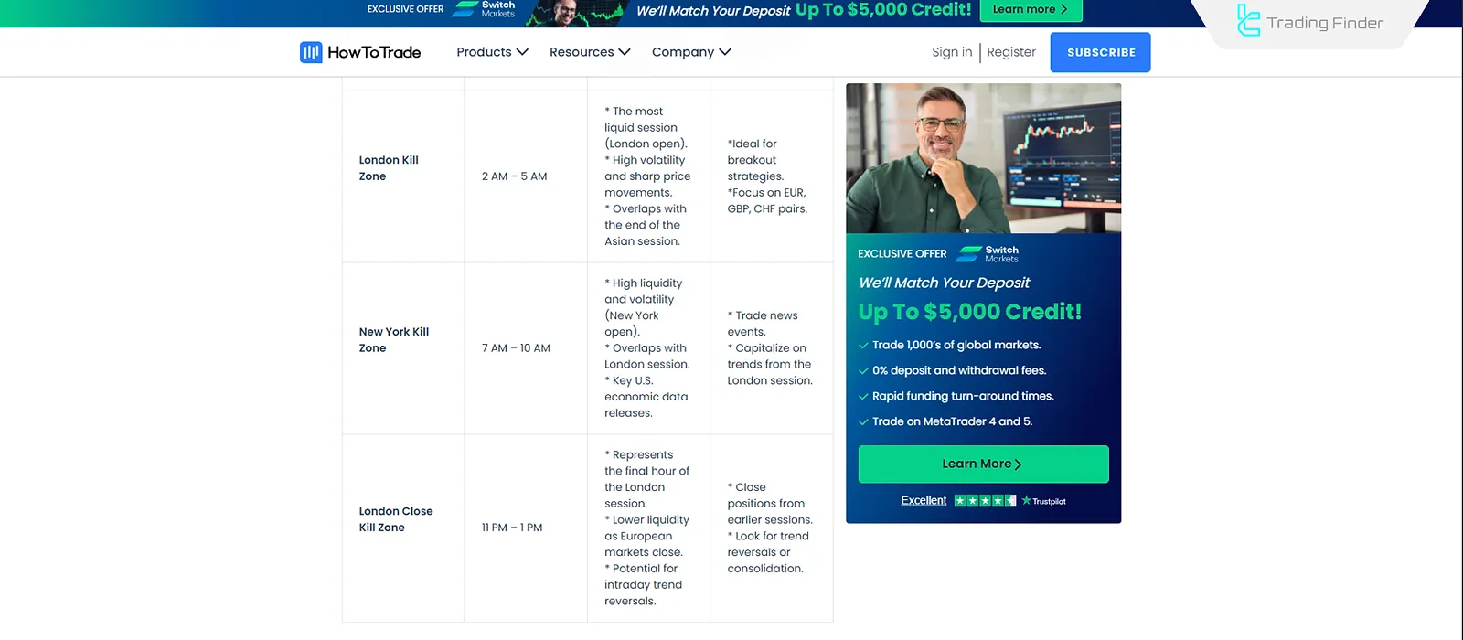The width and height of the screenshot is (1463, 640).
Task: Click the arrow on Learn More button
Action: pos(1019,464)
